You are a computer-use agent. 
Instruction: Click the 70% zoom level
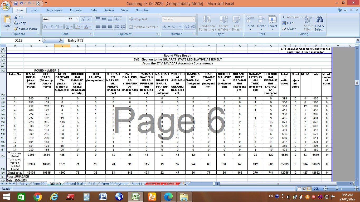(317, 189)
